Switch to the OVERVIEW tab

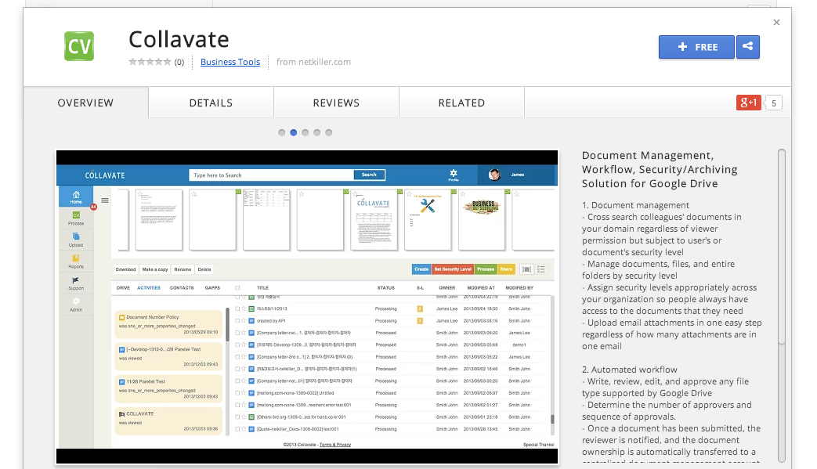click(85, 103)
